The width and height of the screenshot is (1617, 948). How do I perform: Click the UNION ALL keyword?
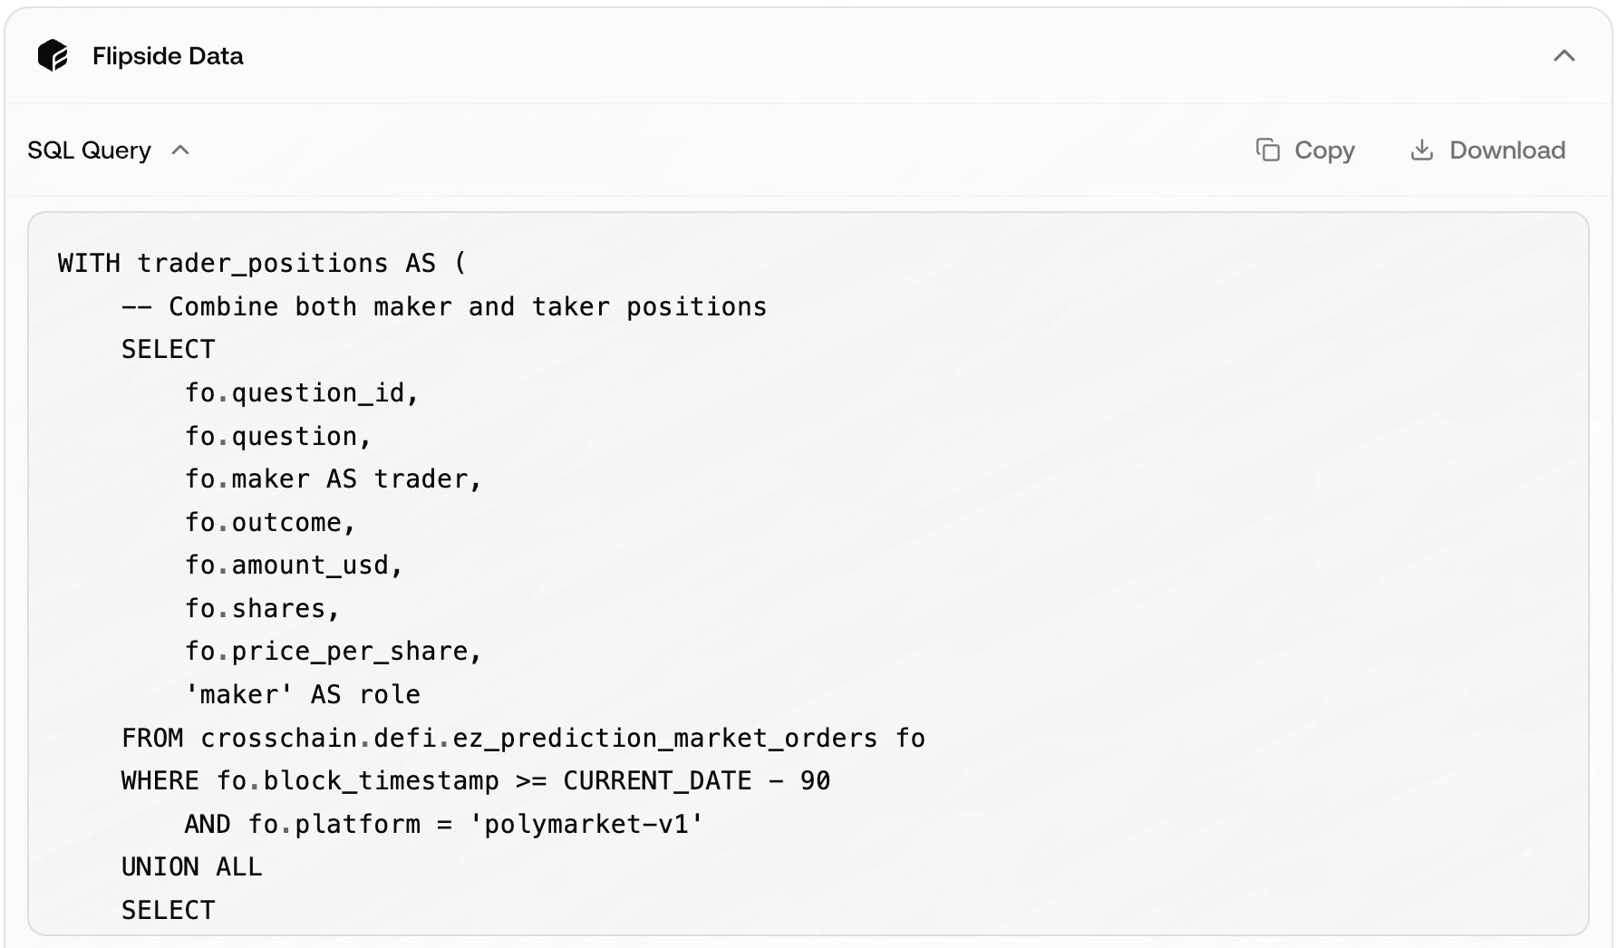click(191, 866)
